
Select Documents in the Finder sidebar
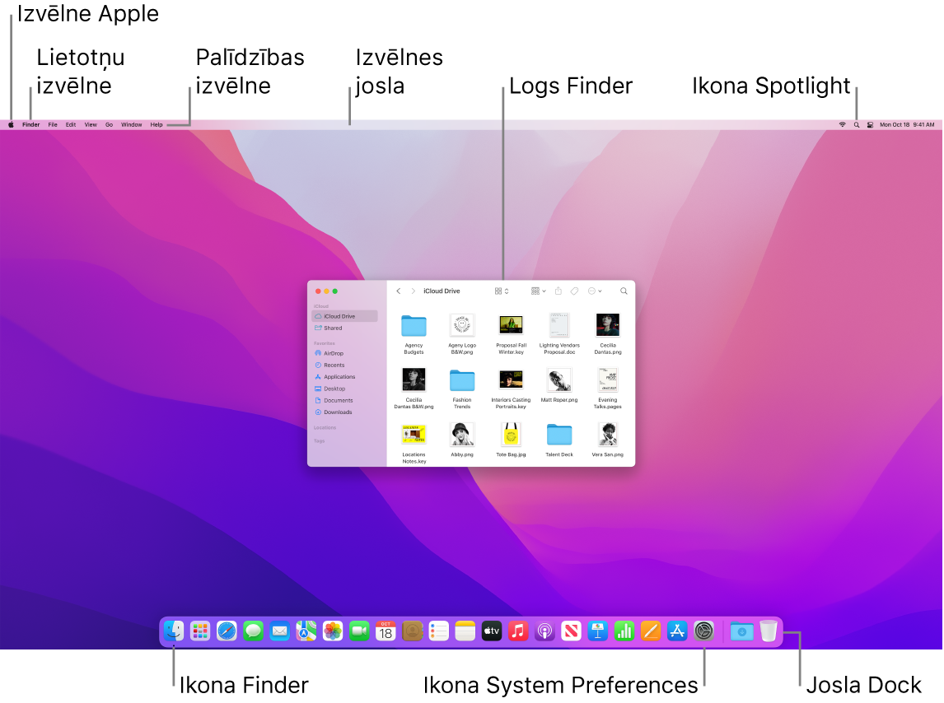[338, 400]
